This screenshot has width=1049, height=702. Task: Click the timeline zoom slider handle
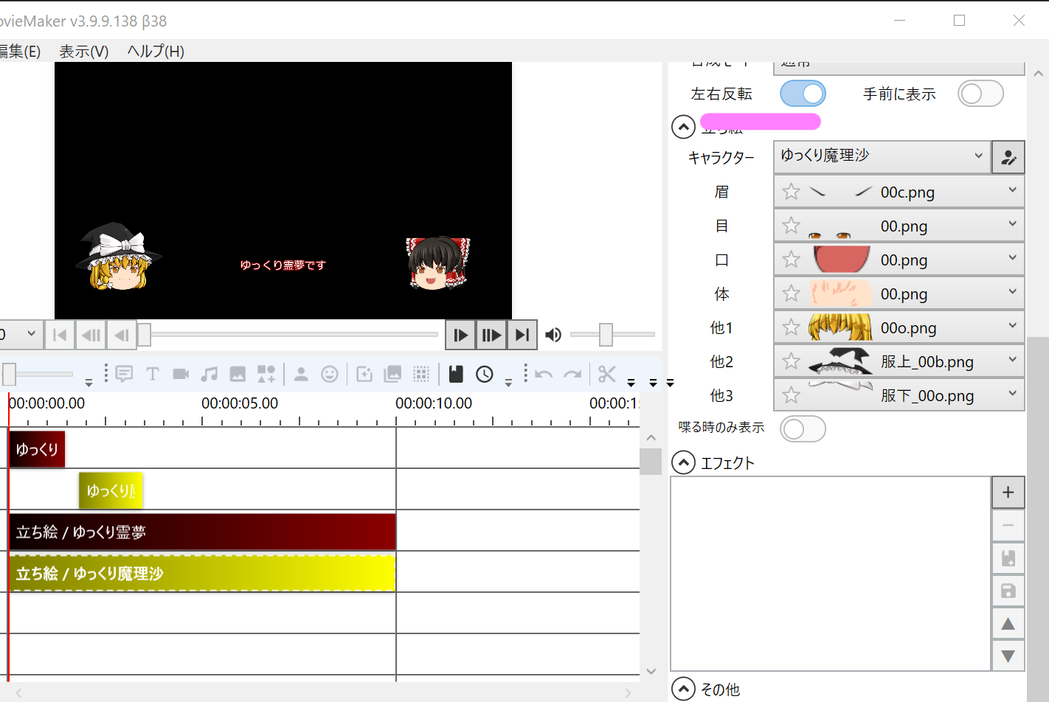pos(9,375)
